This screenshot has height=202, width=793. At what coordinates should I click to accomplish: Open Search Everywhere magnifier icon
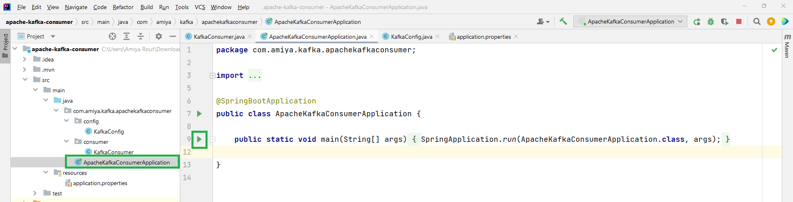coord(757,21)
